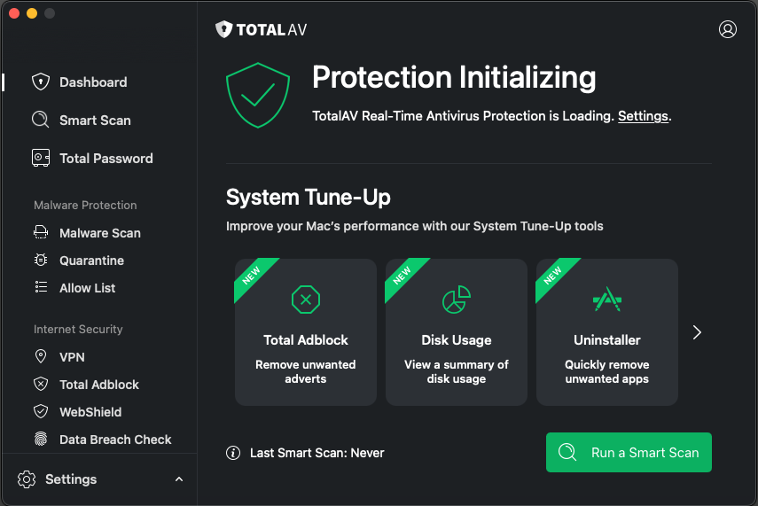
Task: Click the green protection shield icon
Action: [258, 95]
